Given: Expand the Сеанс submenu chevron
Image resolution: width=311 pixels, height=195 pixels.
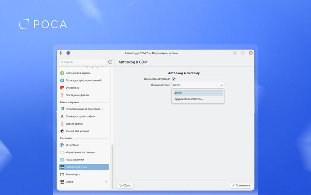Looking at the screenshot, I should pyautogui.click(x=106, y=182).
